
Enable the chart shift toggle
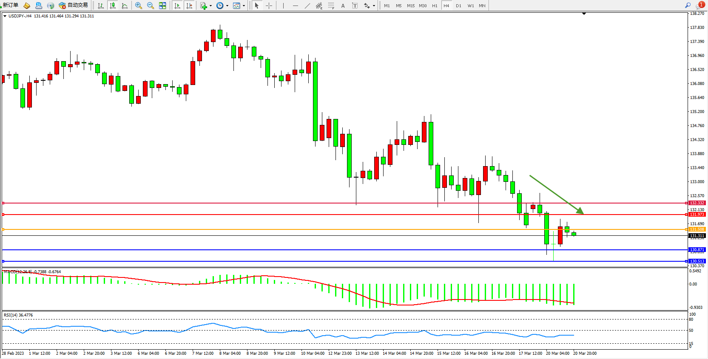click(189, 6)
